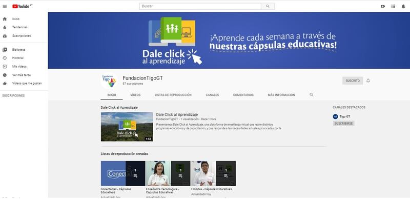Click the thumbs-up liked videos icon
Viewport: 410px width, 199px height.
(x=5, y=83)
